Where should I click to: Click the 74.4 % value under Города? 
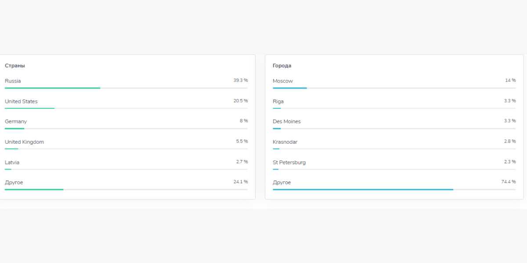click(x=508, y=182)
